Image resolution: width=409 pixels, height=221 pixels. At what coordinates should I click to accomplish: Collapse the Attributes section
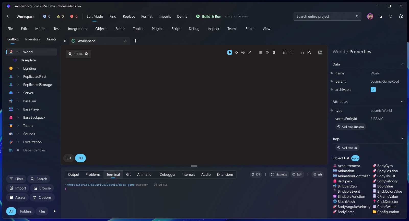click(x=402, y=102)
